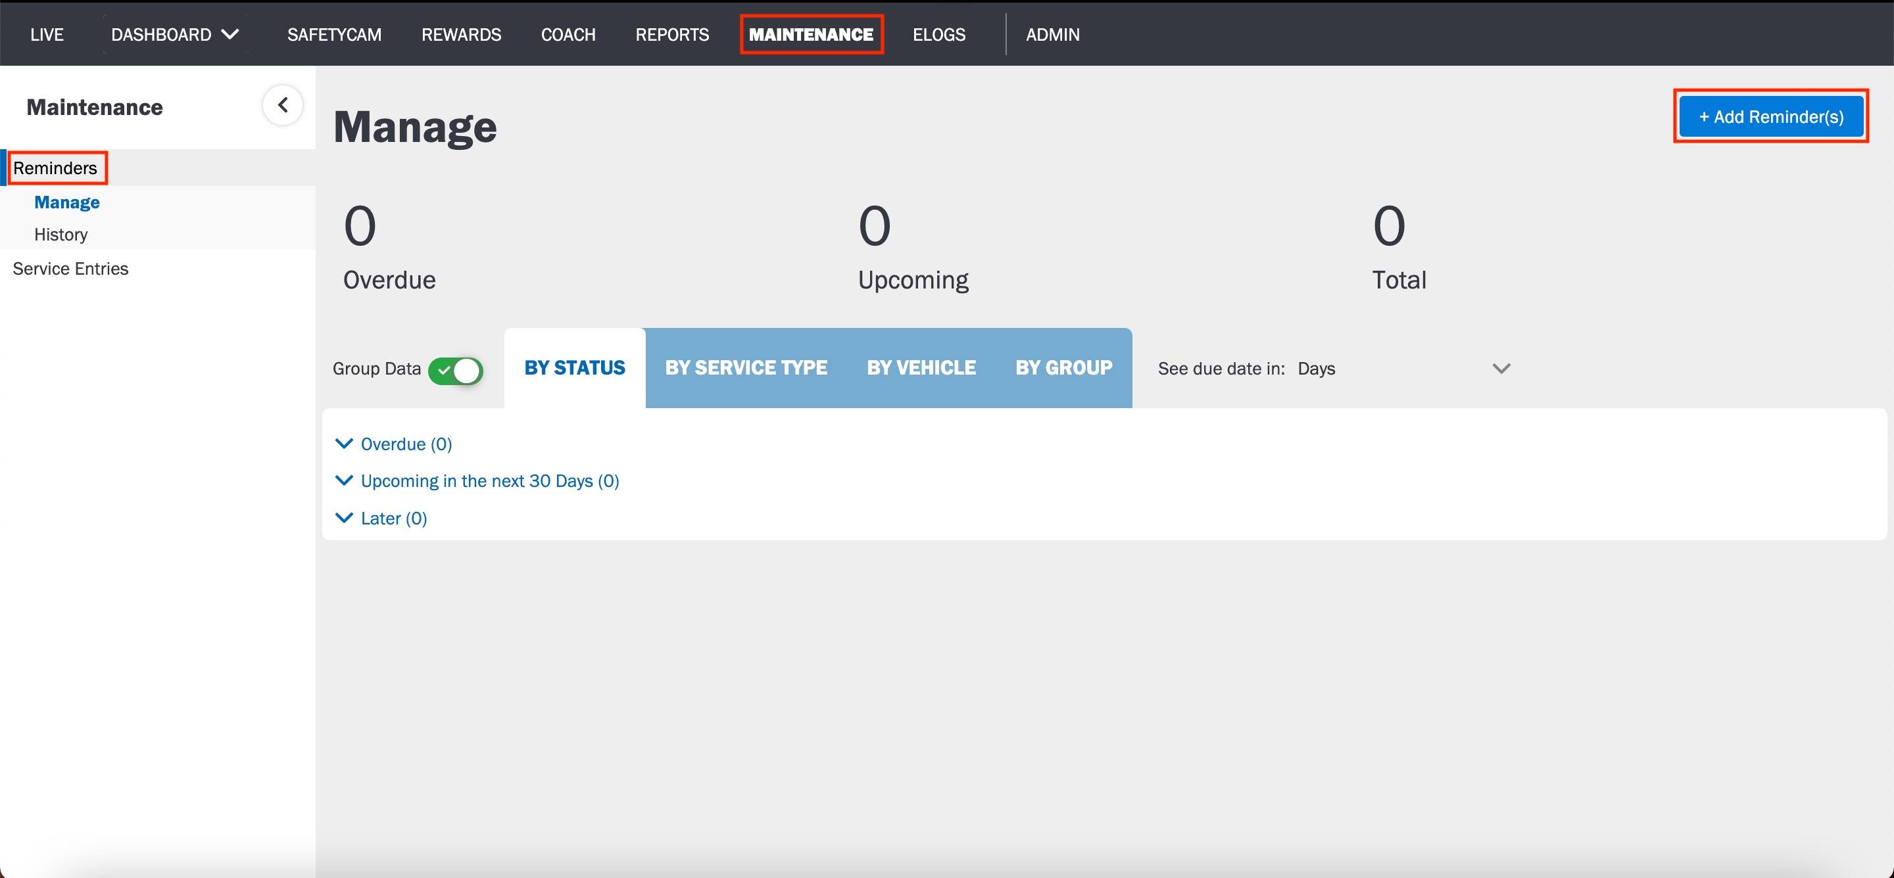Open the SAFETYCAM menu

334,35
